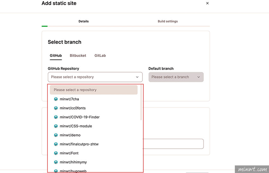The image size is (269, 173).
Task: Switch to the GitLab tab
Action: [x=100, y=56]
